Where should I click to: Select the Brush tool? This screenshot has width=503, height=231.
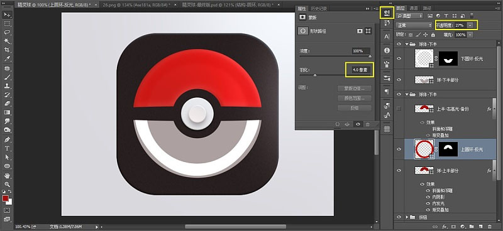click(x=7, y=77)
